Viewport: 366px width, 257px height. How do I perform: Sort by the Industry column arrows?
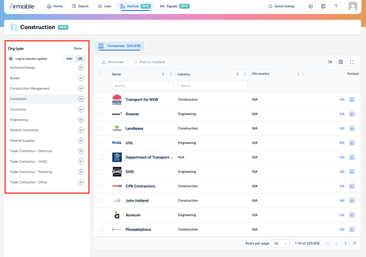point(237,74)
